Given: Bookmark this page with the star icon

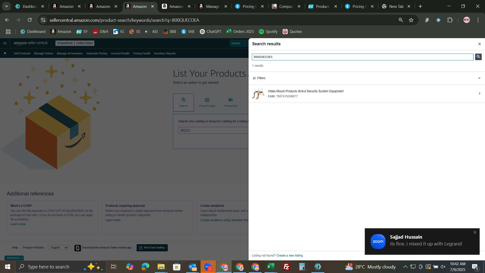Looking at the screenshot, I should point(411,20).
